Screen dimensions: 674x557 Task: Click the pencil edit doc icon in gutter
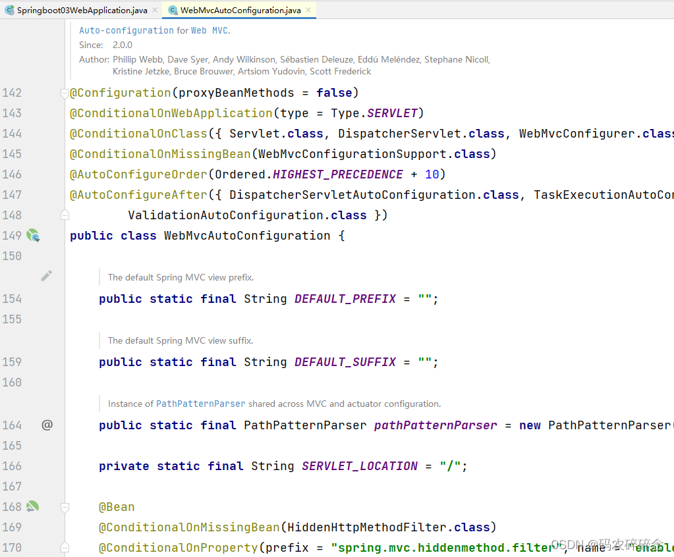46,276
